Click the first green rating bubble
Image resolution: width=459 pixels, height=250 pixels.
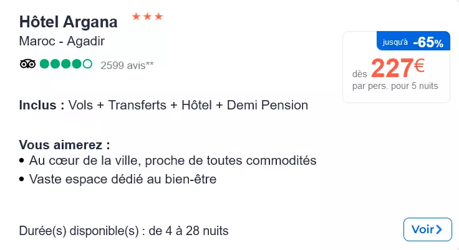click(x=44, y=63)
